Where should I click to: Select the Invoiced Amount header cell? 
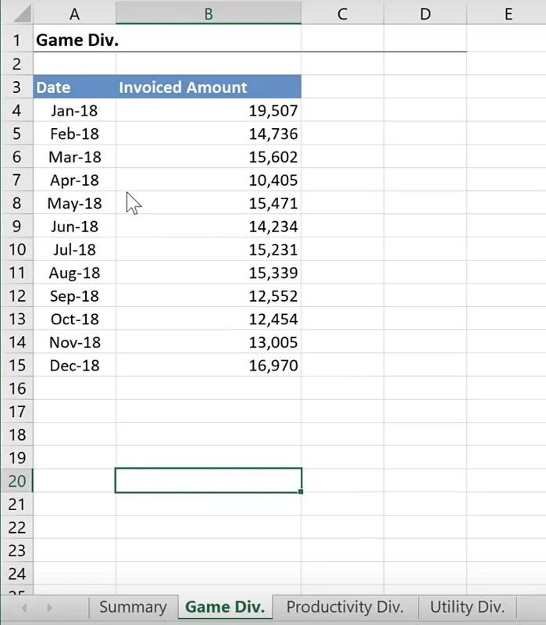tap(208, 87)
